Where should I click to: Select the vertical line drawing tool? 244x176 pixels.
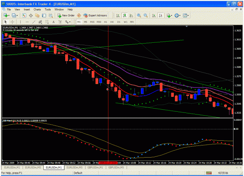[x=20, y=22]
